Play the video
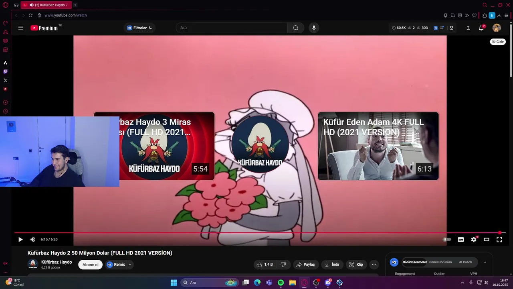The height and width of the screenshot is (289, 513). [20, 239]
